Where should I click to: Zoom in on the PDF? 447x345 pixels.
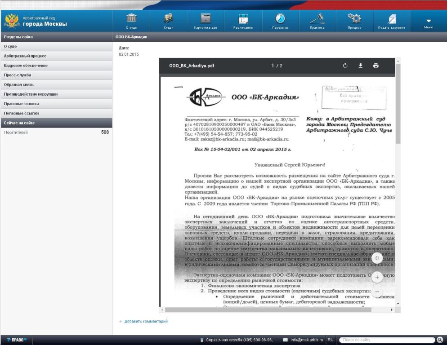coord(377,277)
